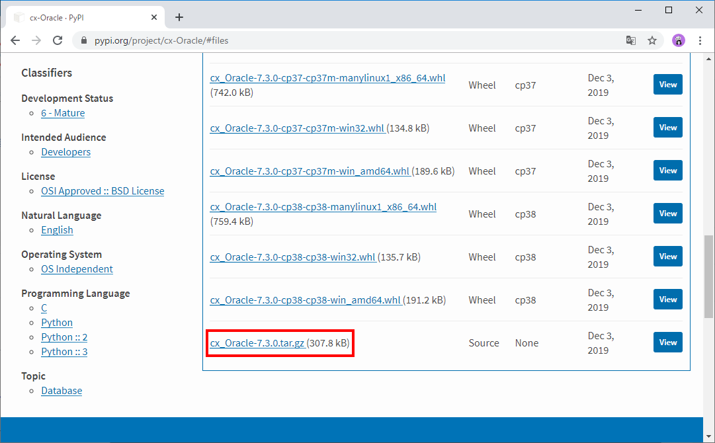715x443 pixels.
Task: Download cp37m-manylinux1_x86_64 wheel file
Action: [327, 78]
